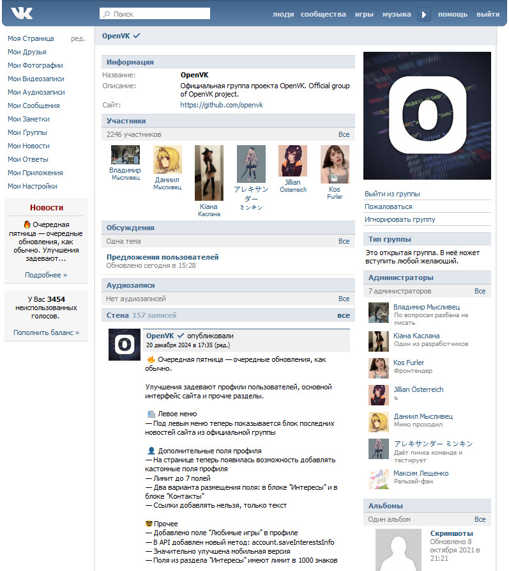Open admin Даниил Мысливец name link
Viewport: 509px width, 571px height.
coord(423,416)
